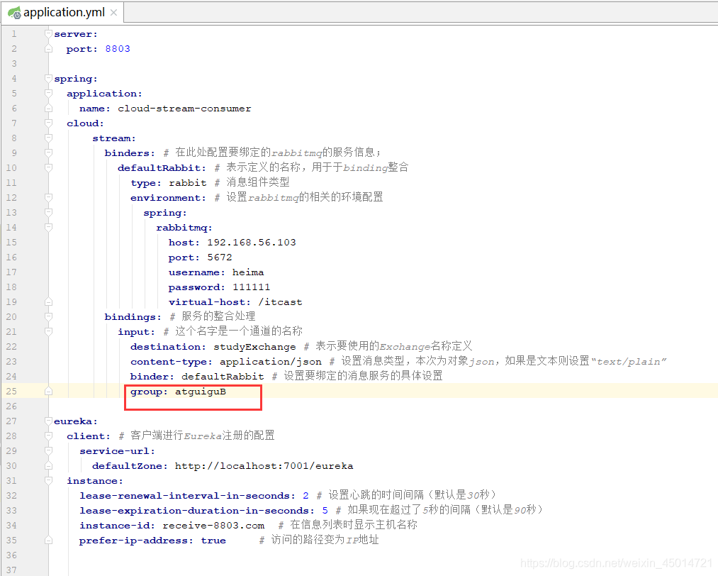Image resolution: width=718 pixels, height=576 pixels.
Task: Fold the client block on line 28
Action: point(48,436)
